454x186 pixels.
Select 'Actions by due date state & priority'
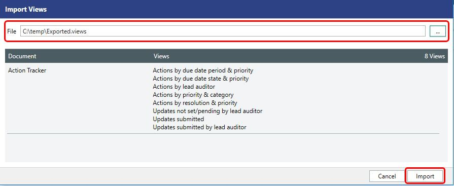tap(201, 79)
